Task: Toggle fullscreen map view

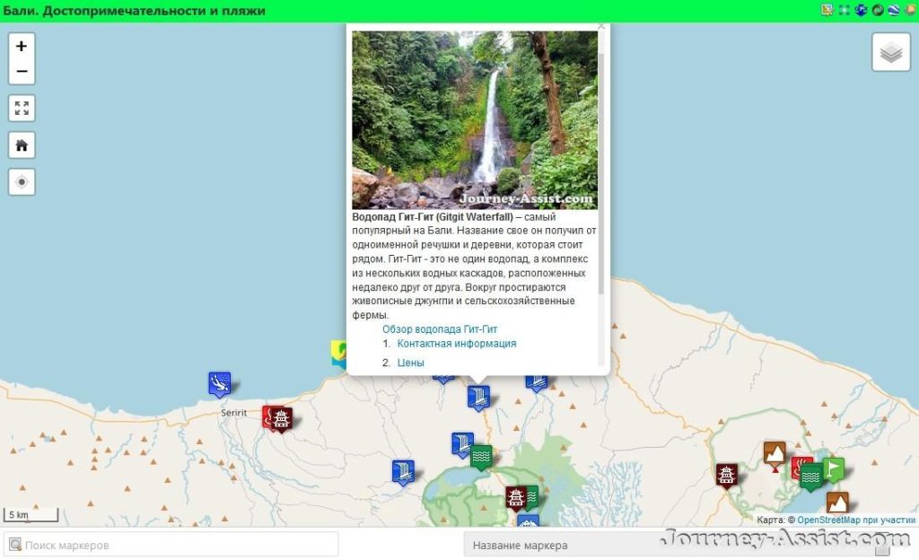Action: pyautogui.click(x=22, y=109)
